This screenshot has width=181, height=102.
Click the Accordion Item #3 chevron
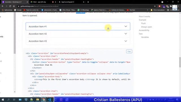[x=126, y=41]
